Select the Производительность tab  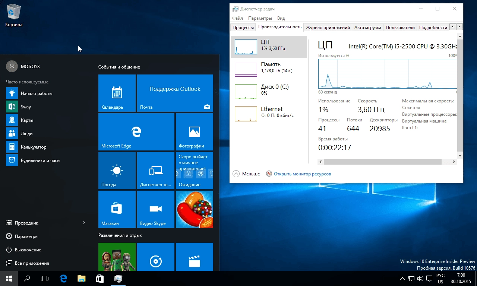pyautogui.click(x=279, y=27)
